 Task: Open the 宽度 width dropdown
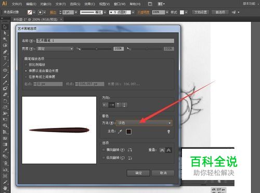coord(55,49)
